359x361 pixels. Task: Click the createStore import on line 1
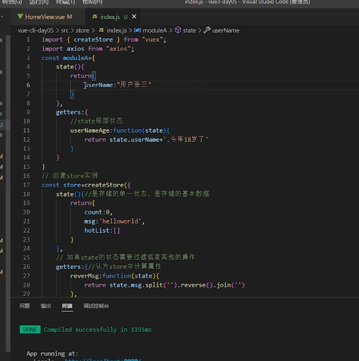pos(93,39)
